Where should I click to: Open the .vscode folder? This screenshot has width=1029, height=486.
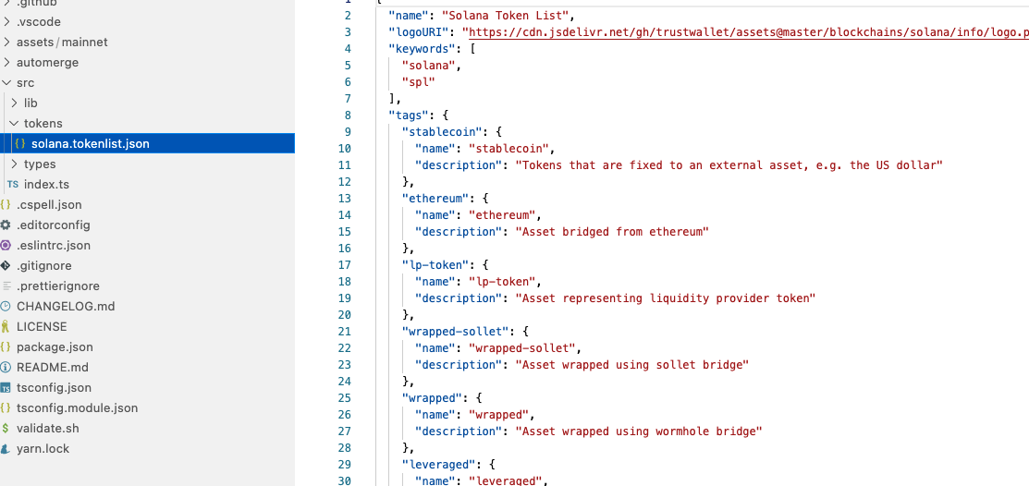(39, 21)
